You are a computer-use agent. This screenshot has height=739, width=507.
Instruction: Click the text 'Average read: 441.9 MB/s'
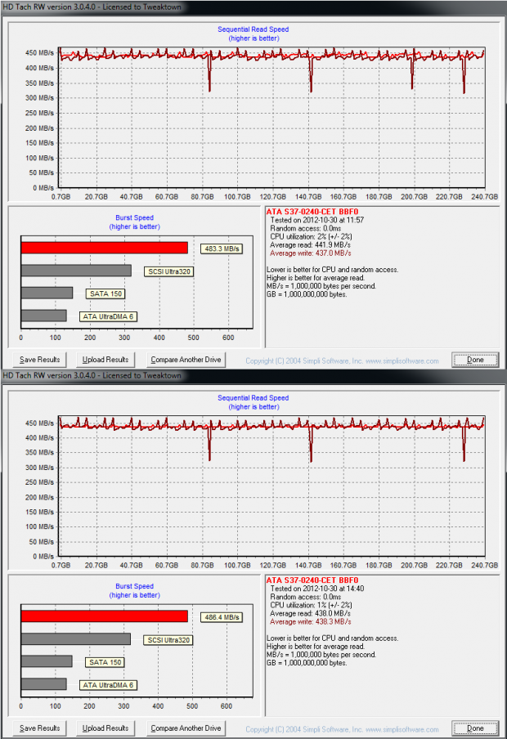(x=310, y=245)
